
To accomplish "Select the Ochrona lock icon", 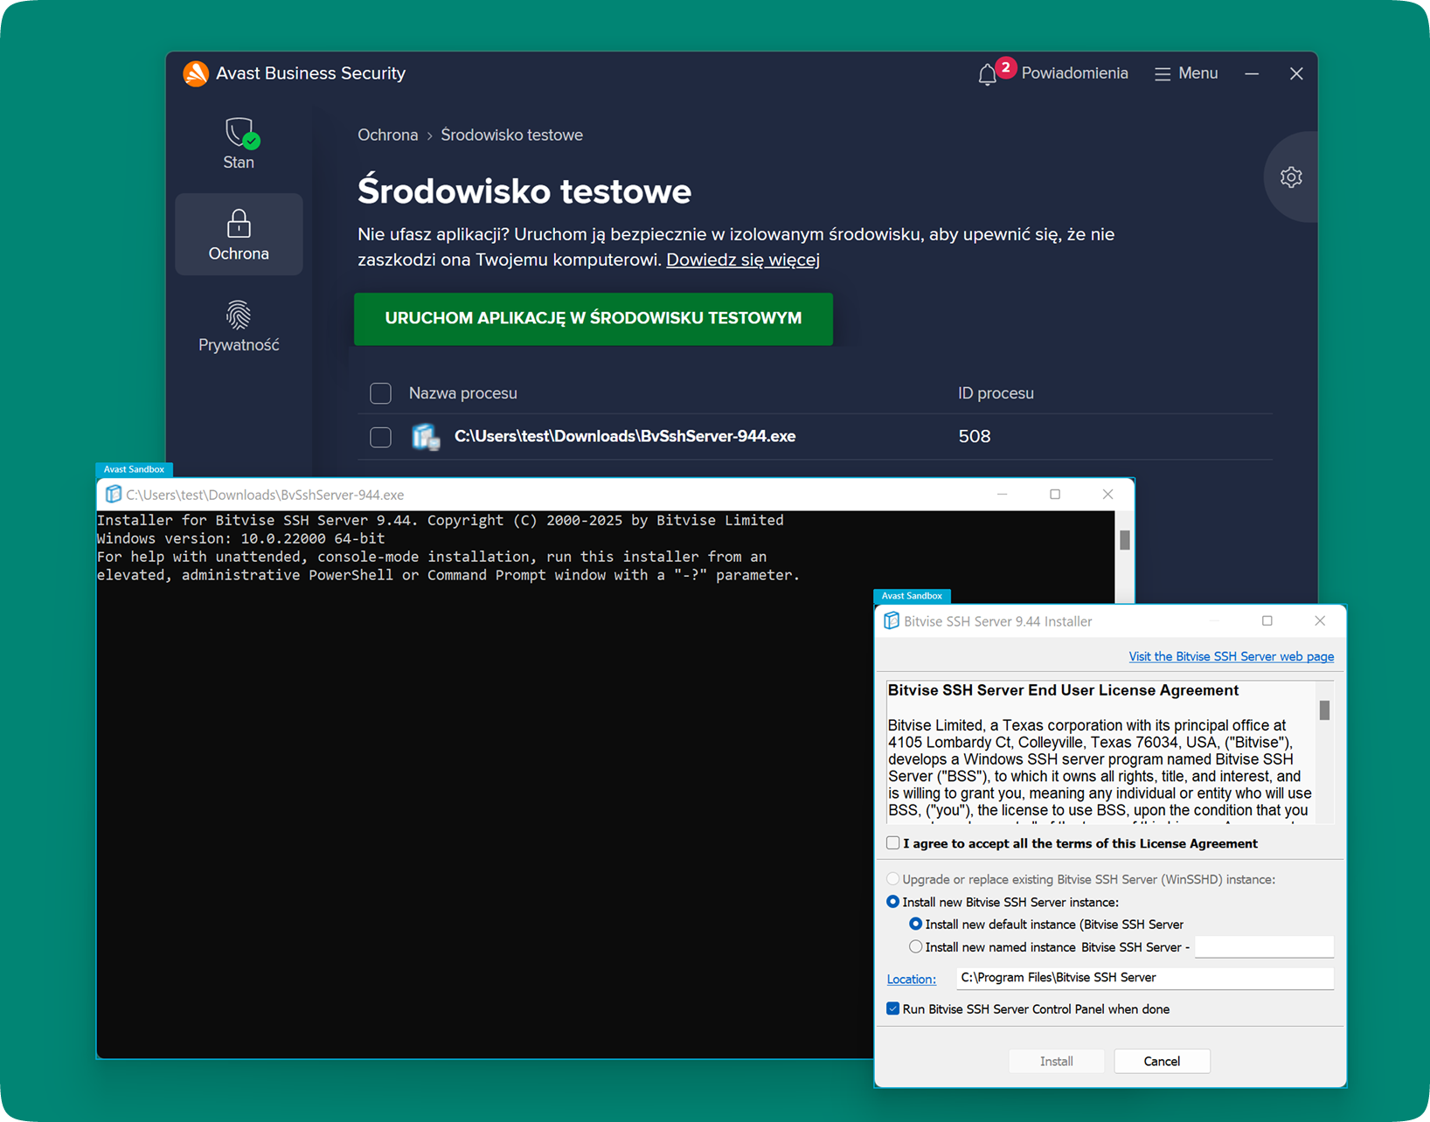I will click(239, 225).
